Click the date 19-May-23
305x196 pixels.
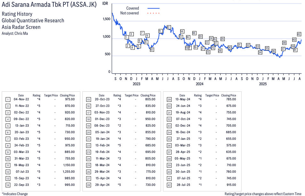pyautogui.click(x=21, y=165)
